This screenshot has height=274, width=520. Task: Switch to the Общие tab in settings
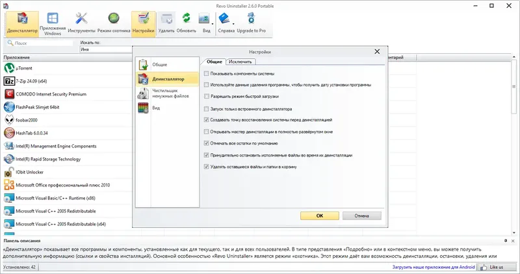coord(214,62)
